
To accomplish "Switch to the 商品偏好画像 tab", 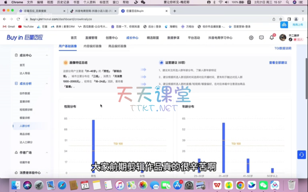I will pyautogui.click(x=117, y=46).
